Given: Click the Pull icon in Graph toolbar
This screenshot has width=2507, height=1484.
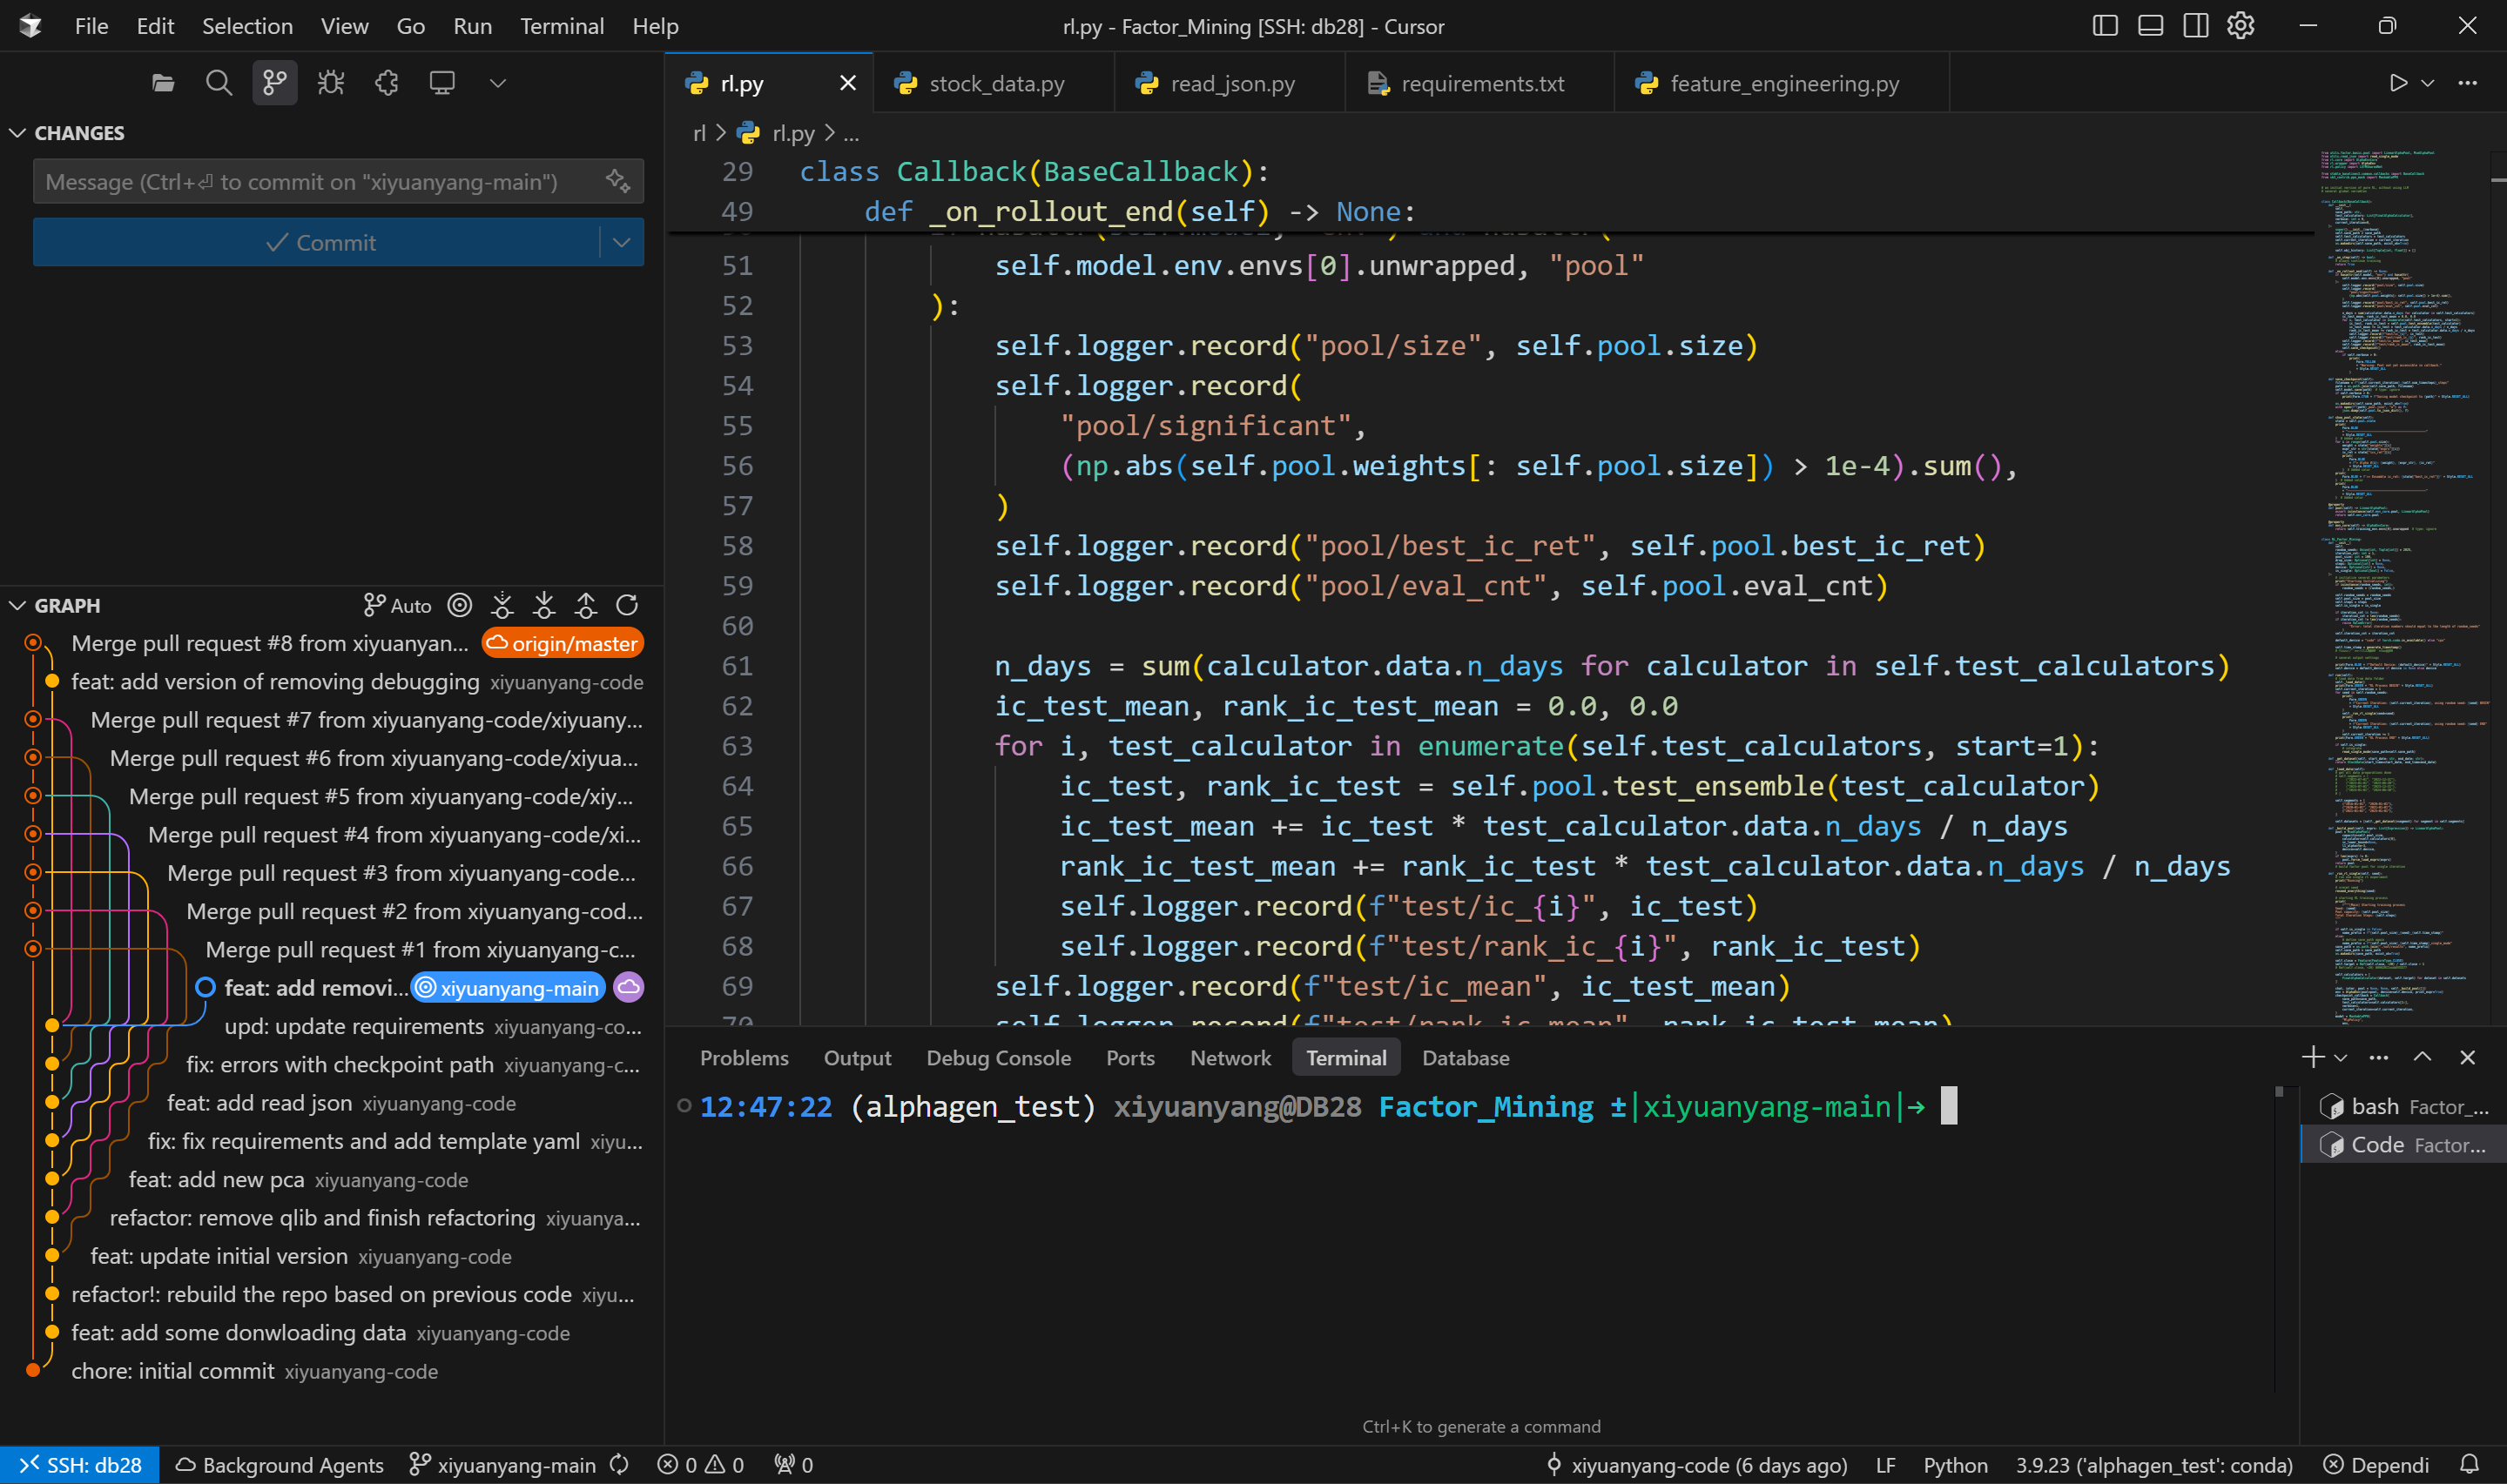Looking at the screenshot, I should 544,605.
